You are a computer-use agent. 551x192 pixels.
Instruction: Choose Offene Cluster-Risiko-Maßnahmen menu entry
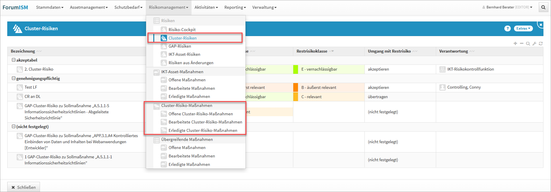(x=201, y=114)
